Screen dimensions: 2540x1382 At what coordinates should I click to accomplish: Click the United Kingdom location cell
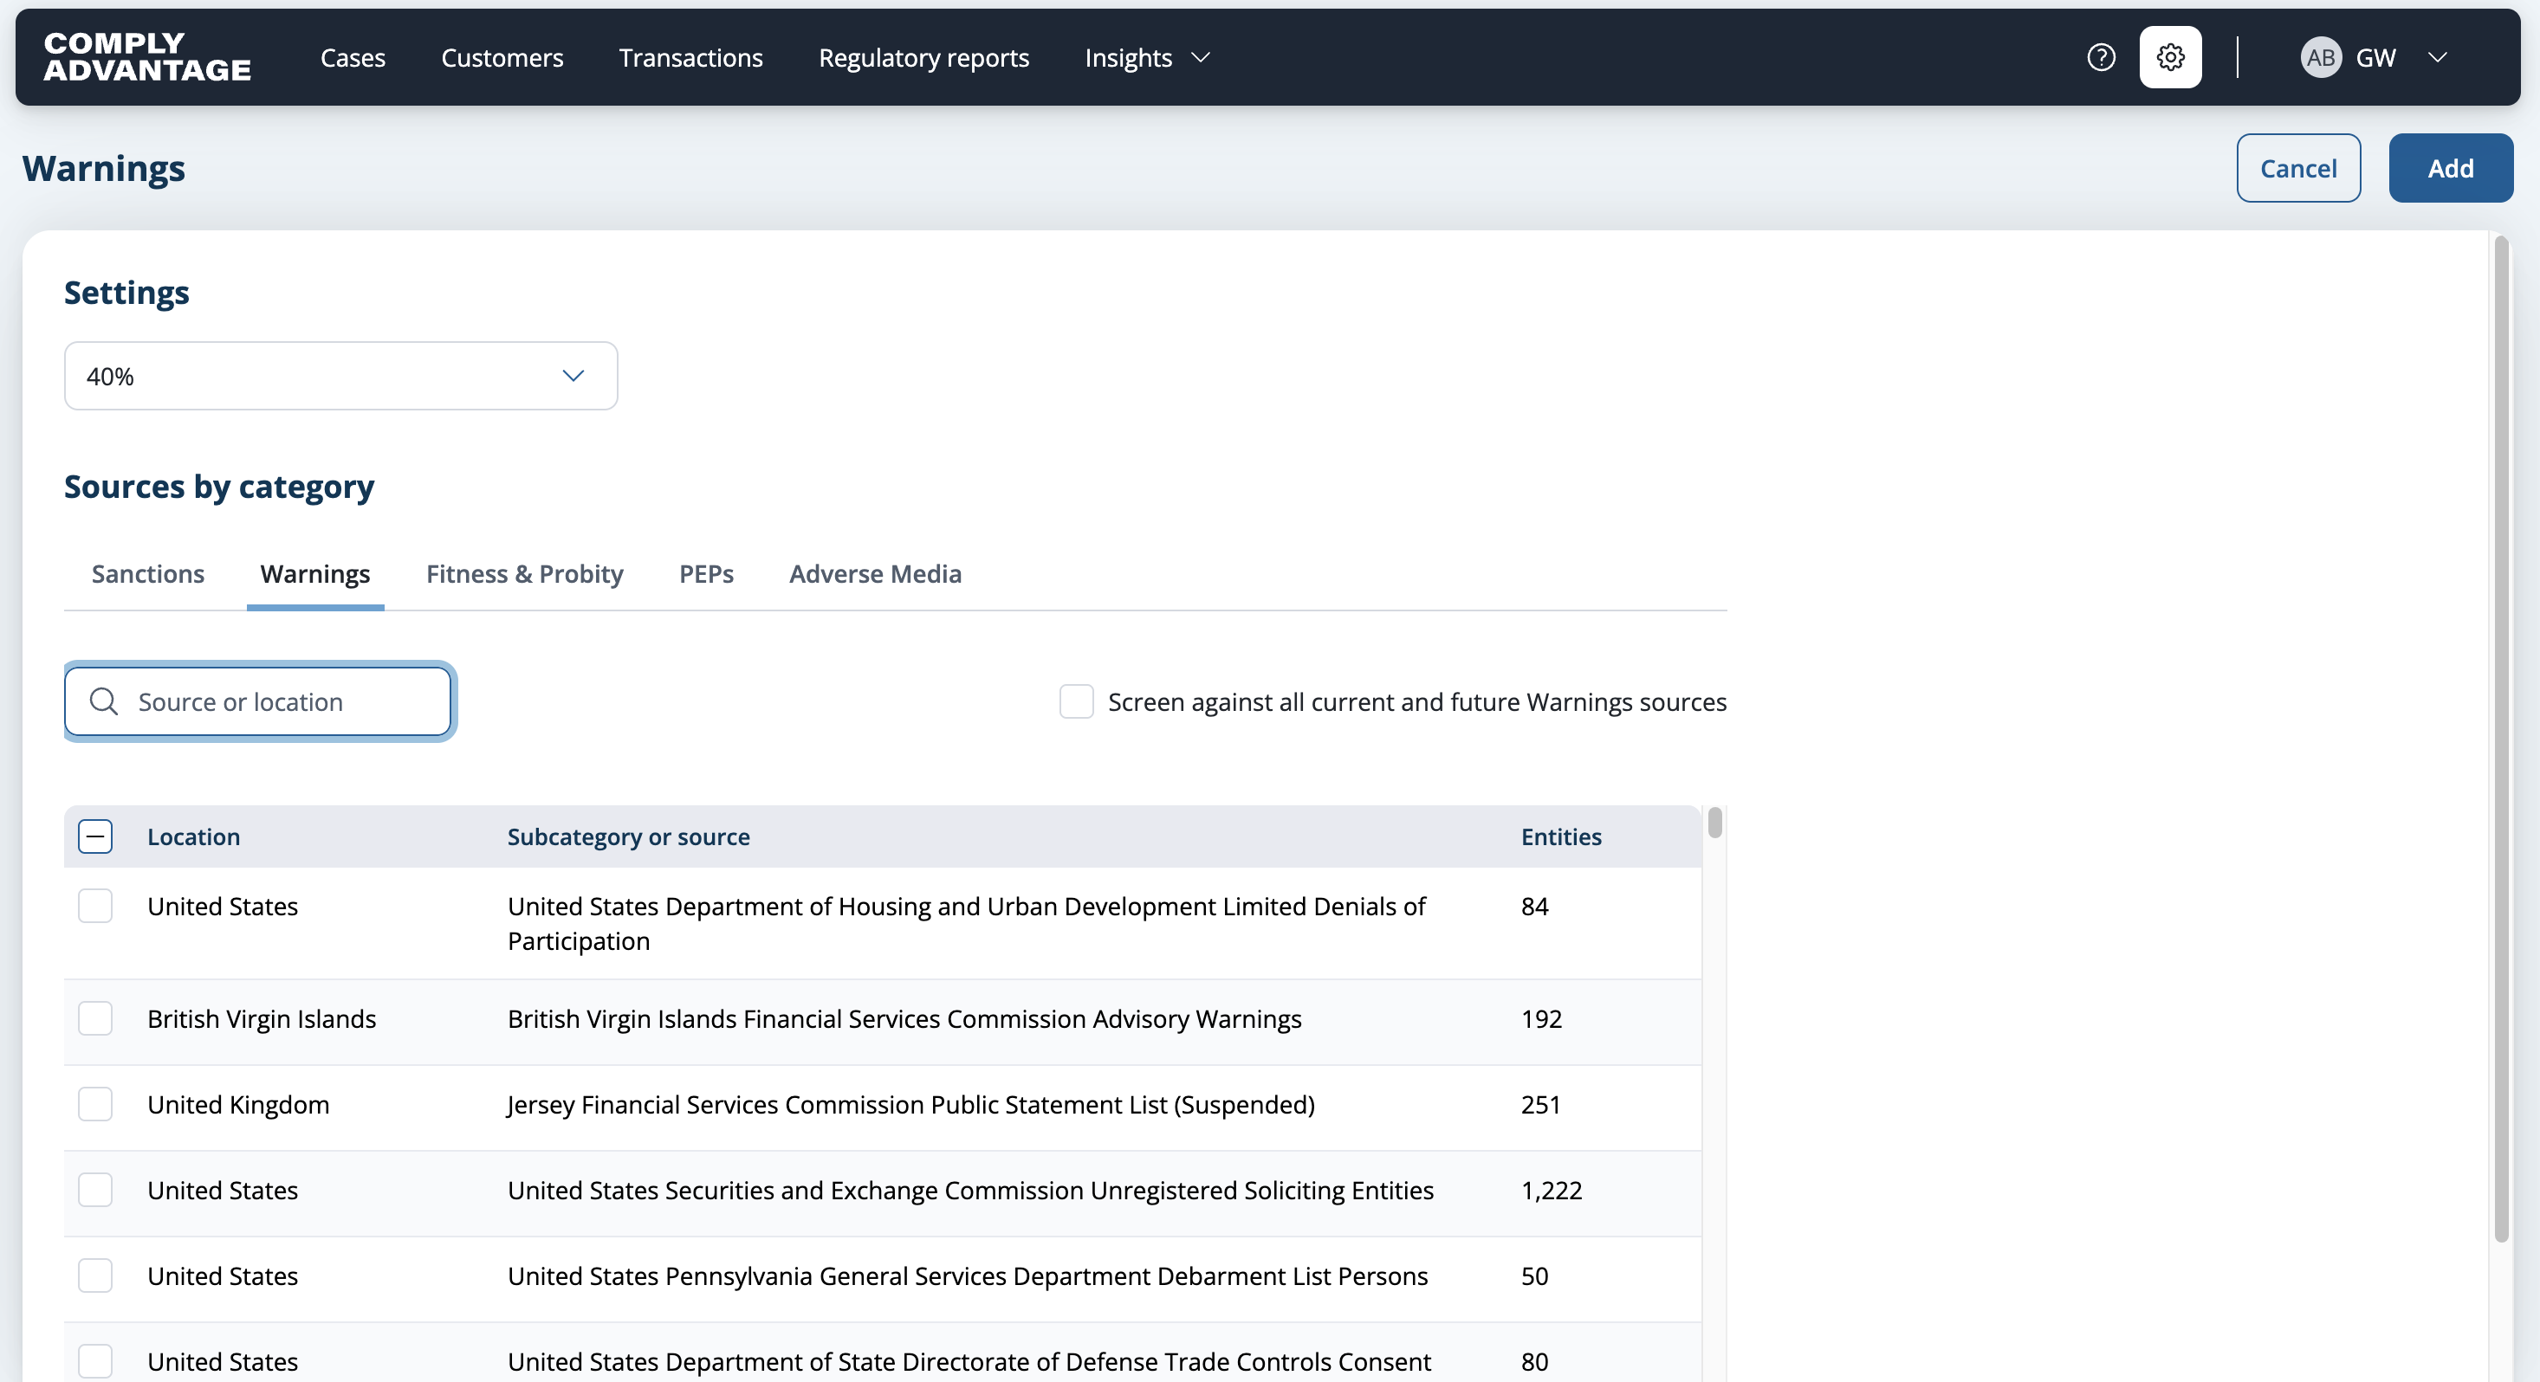coord(238,1103)
